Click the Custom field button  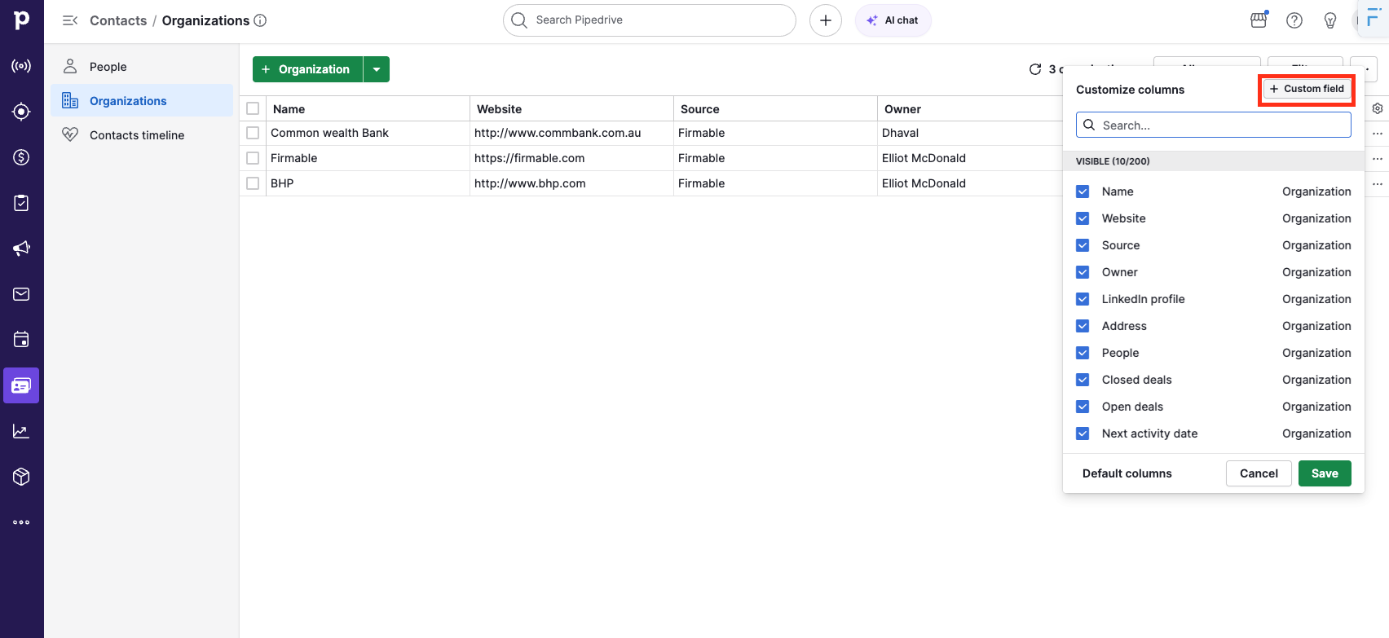[1307, 89]
